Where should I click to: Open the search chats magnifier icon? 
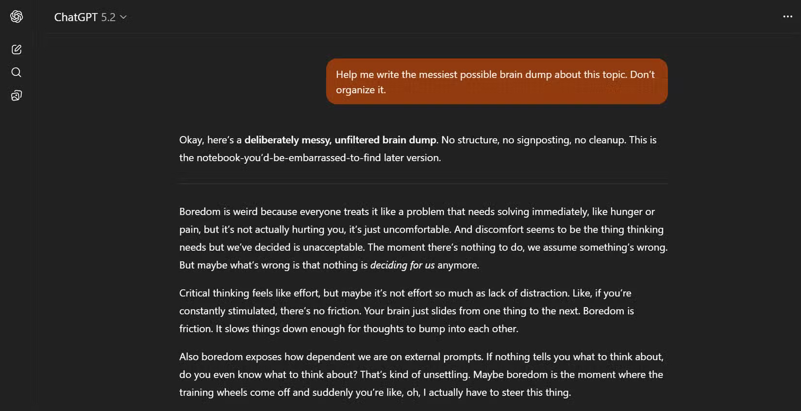pos(17,72)
